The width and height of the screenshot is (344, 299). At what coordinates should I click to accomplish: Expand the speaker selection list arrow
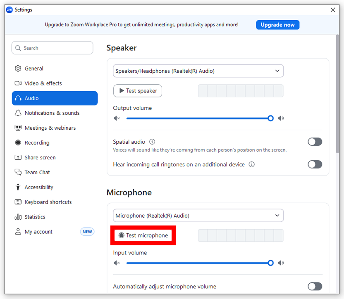coord(278,71)
